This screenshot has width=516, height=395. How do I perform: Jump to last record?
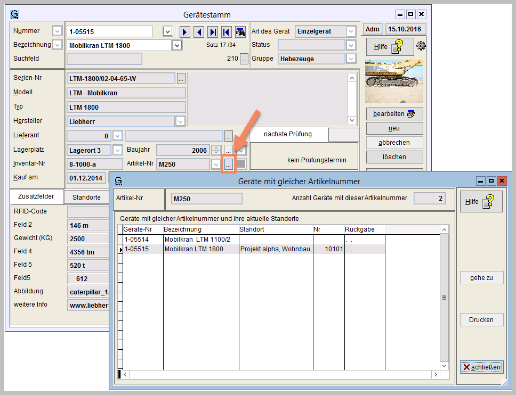213,32
